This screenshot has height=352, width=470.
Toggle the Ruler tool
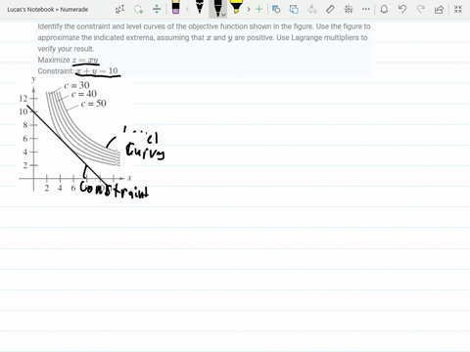coord(330,9)
